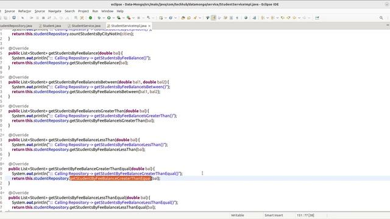Click the Open Perspective icon
The height and width of the screenshot is (219, 390).
click(x=317, y=18)
